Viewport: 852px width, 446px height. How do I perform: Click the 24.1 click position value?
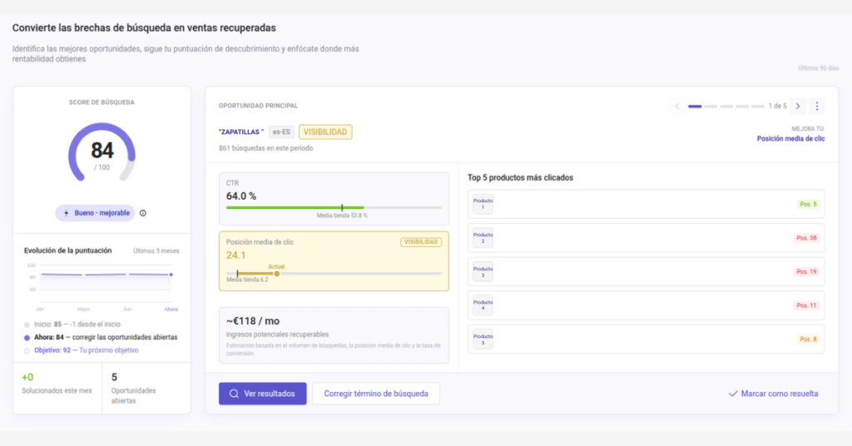point(235,255)
